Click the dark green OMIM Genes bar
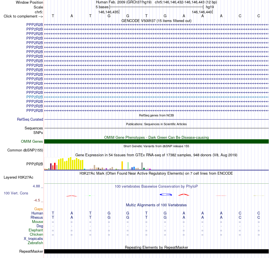The height and width of the screenshot is (258, 269). (x=156, y=141)
